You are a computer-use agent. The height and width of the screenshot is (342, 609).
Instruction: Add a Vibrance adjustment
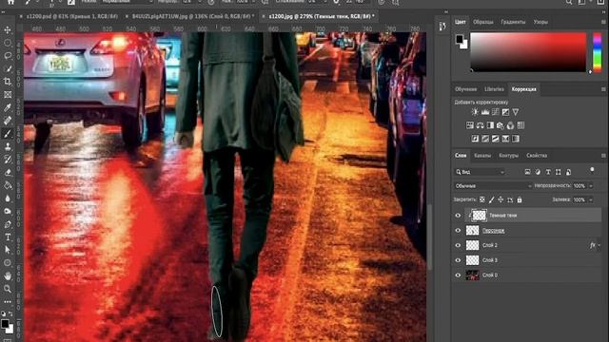(x=516, y=112)
